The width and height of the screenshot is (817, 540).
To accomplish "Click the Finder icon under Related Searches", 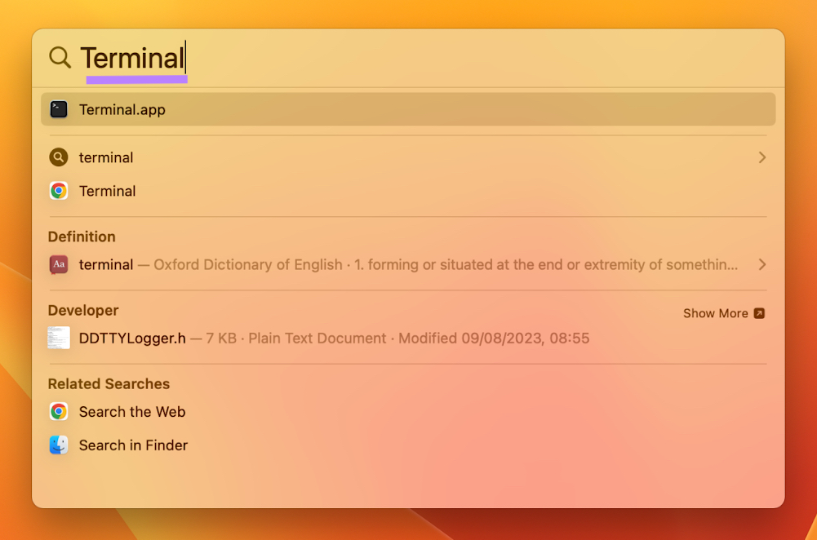I will (x=59, y=445).
